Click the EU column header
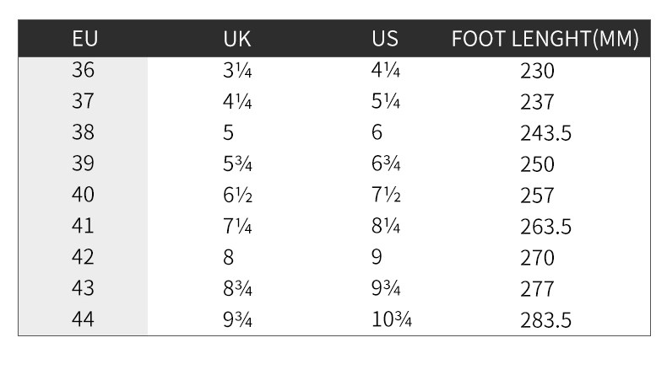The width and height of the screenshot is (667, 375). click(83, 39)
